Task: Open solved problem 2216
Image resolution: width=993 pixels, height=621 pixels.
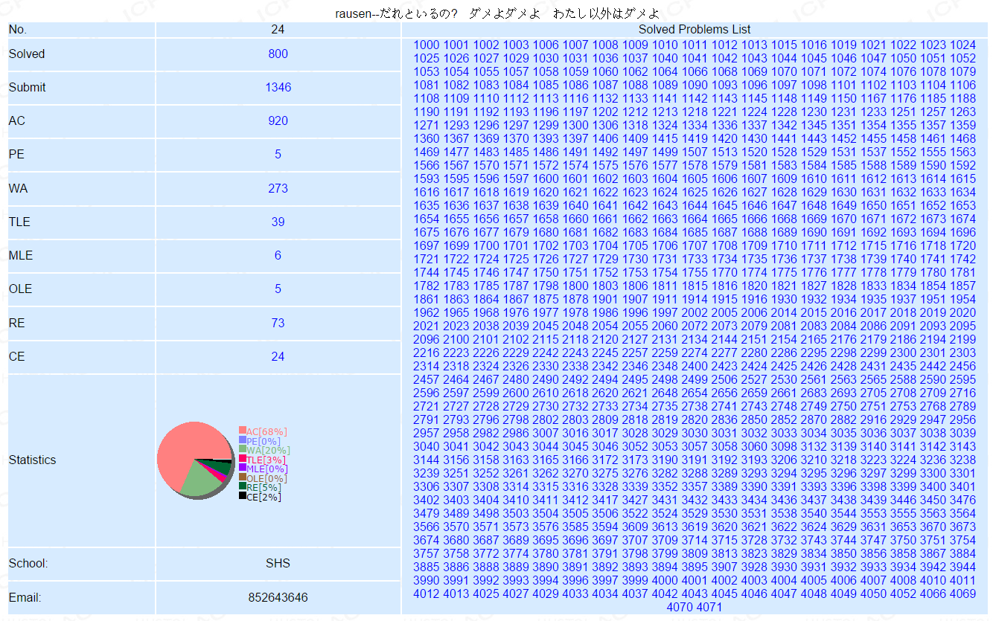Action: pos(427,353)
